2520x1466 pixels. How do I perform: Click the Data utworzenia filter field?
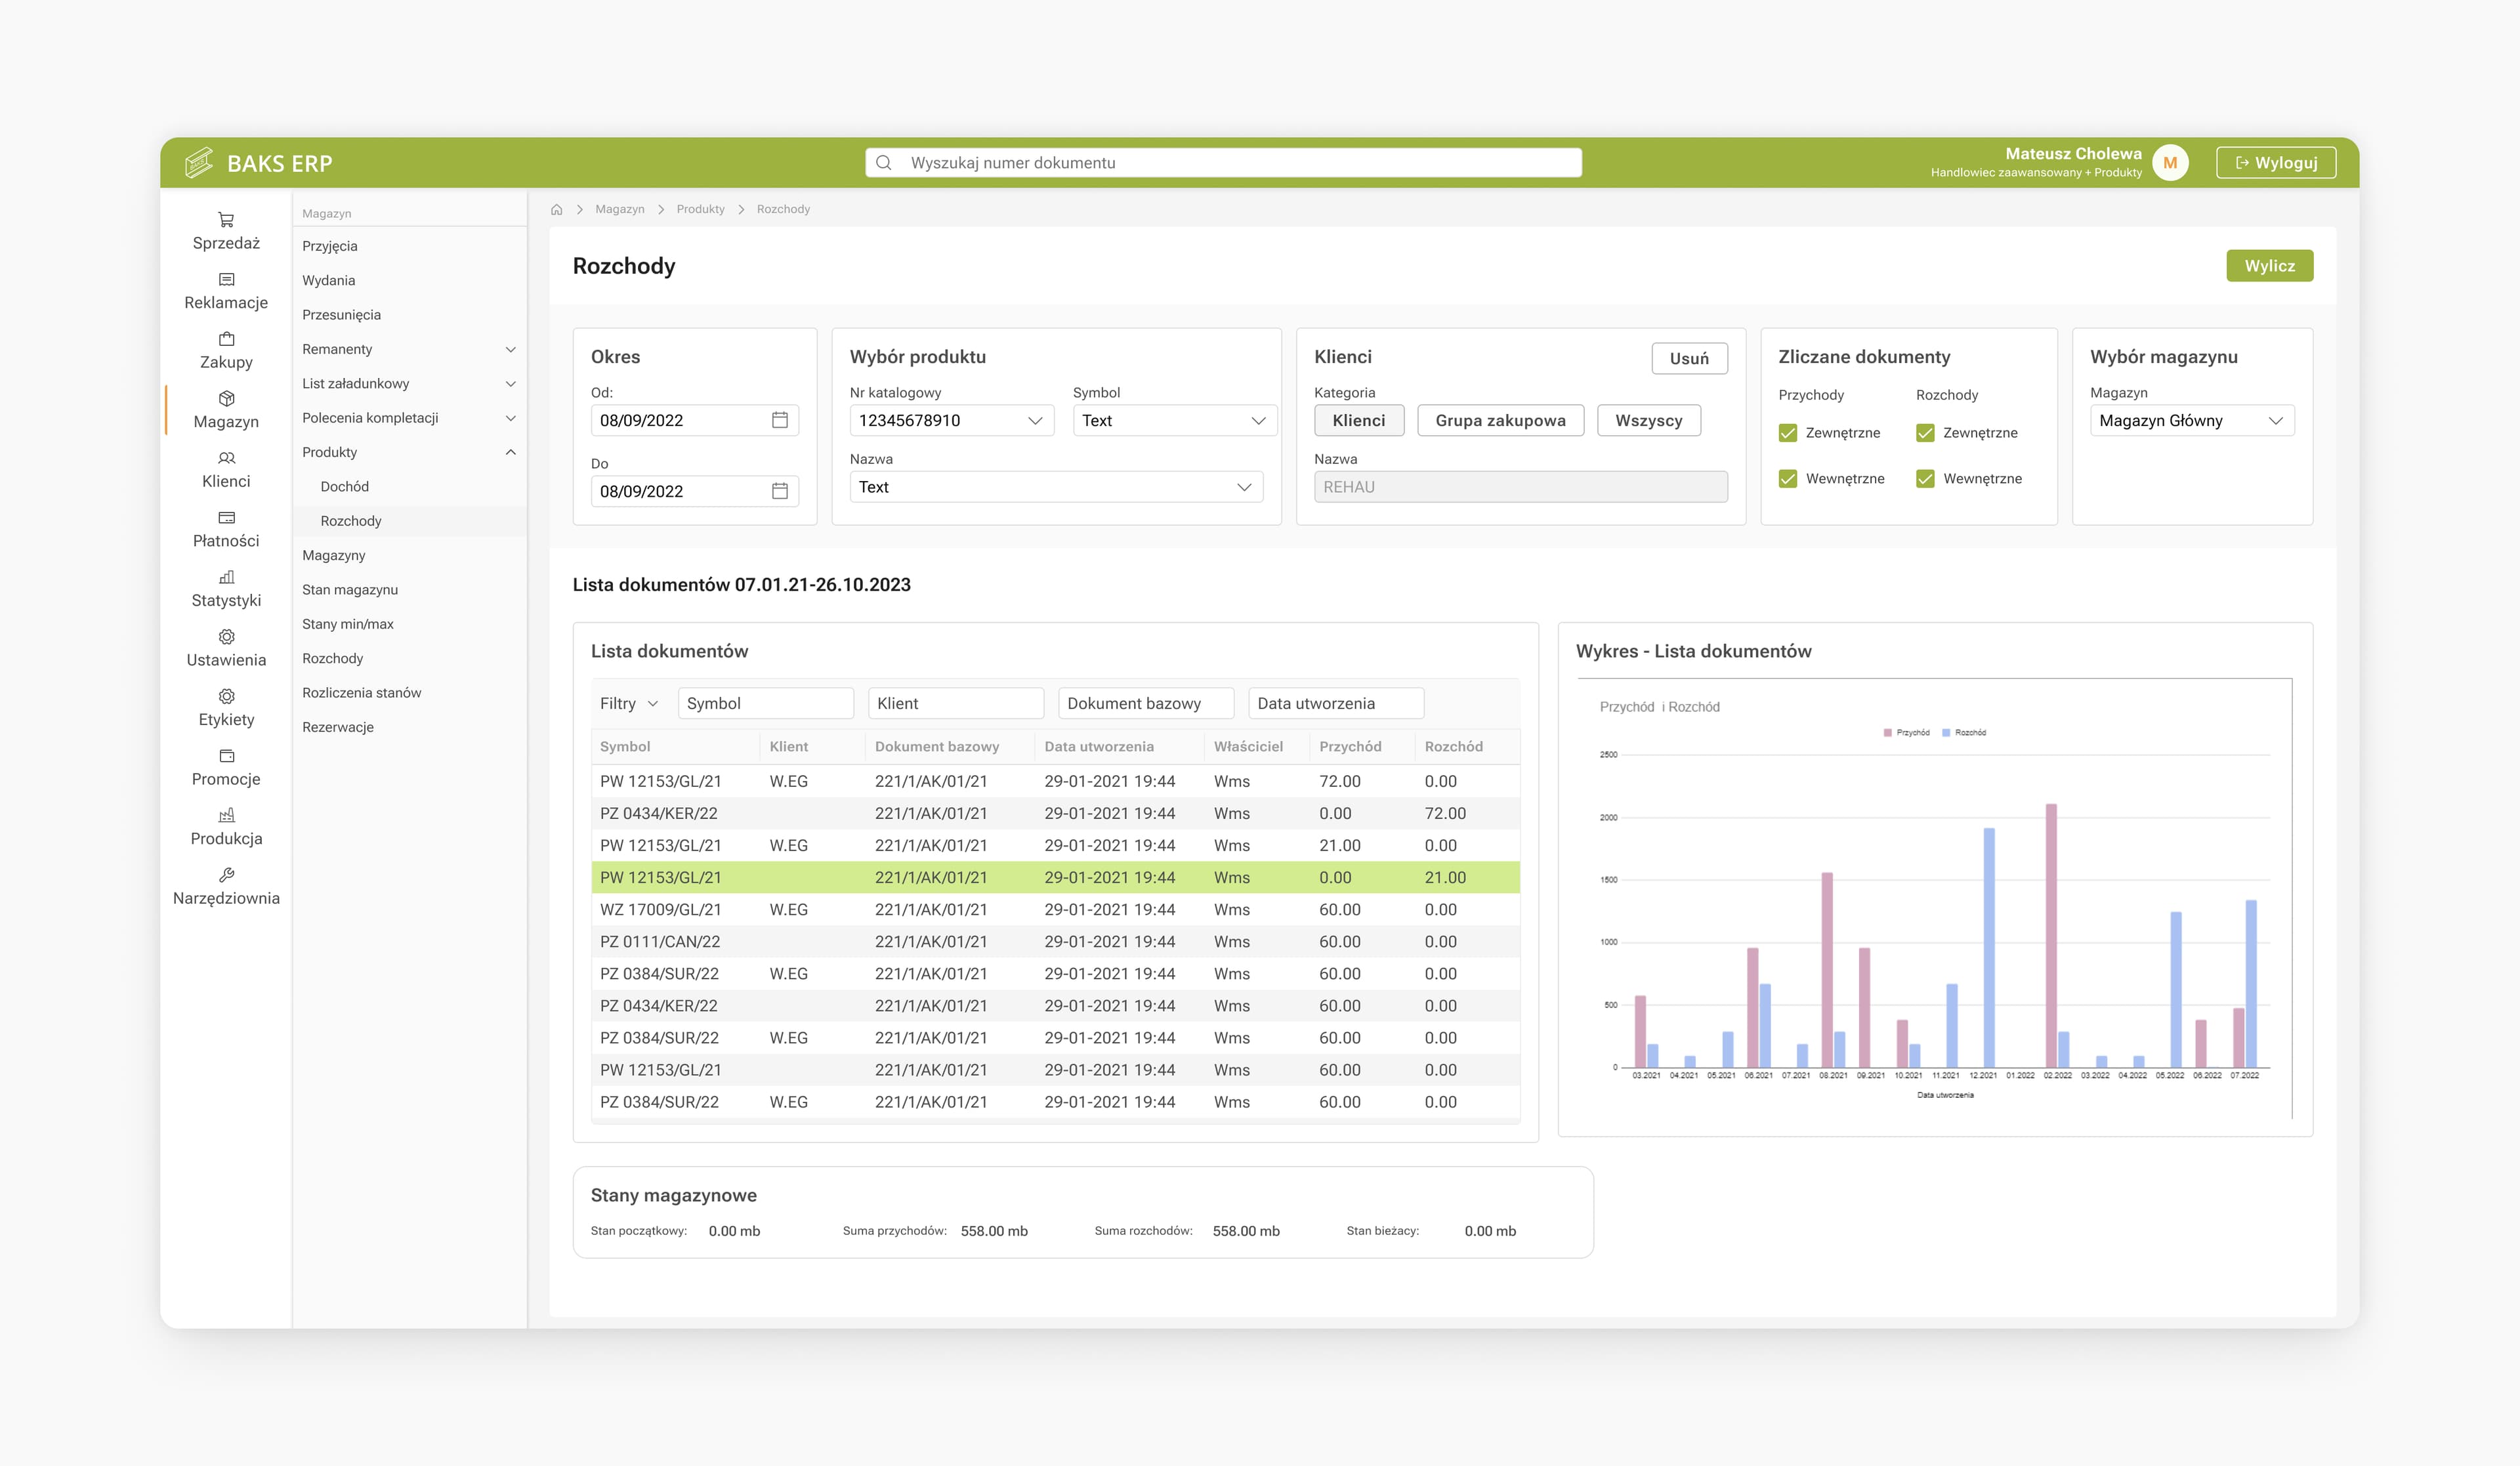(x=1336, y=703)
